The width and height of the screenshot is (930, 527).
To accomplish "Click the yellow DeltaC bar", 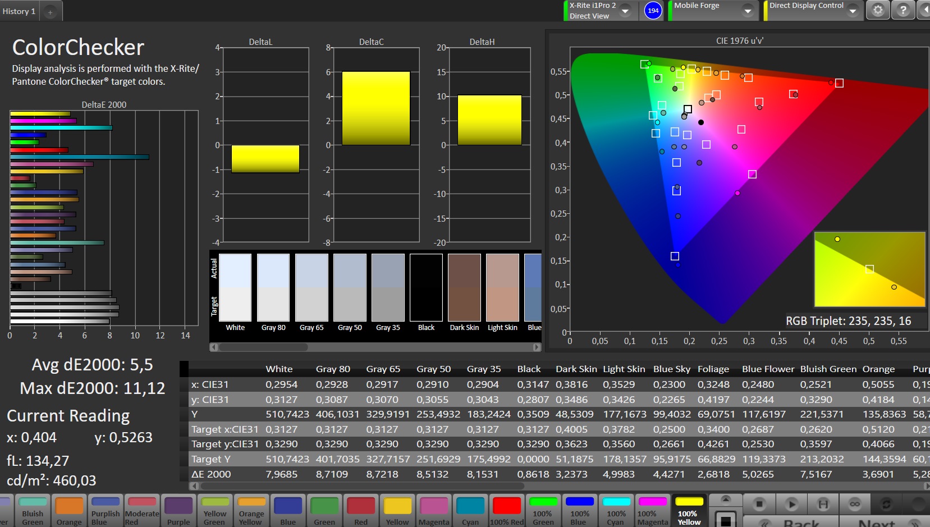I will point(376,108).
